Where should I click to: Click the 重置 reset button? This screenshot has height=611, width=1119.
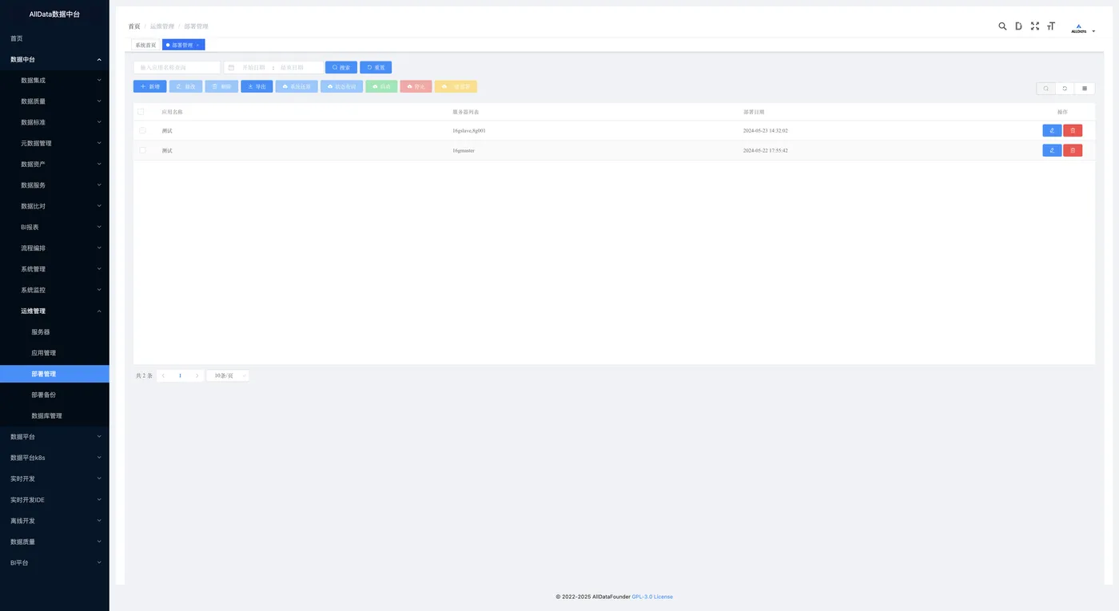(x=376, y=68)
